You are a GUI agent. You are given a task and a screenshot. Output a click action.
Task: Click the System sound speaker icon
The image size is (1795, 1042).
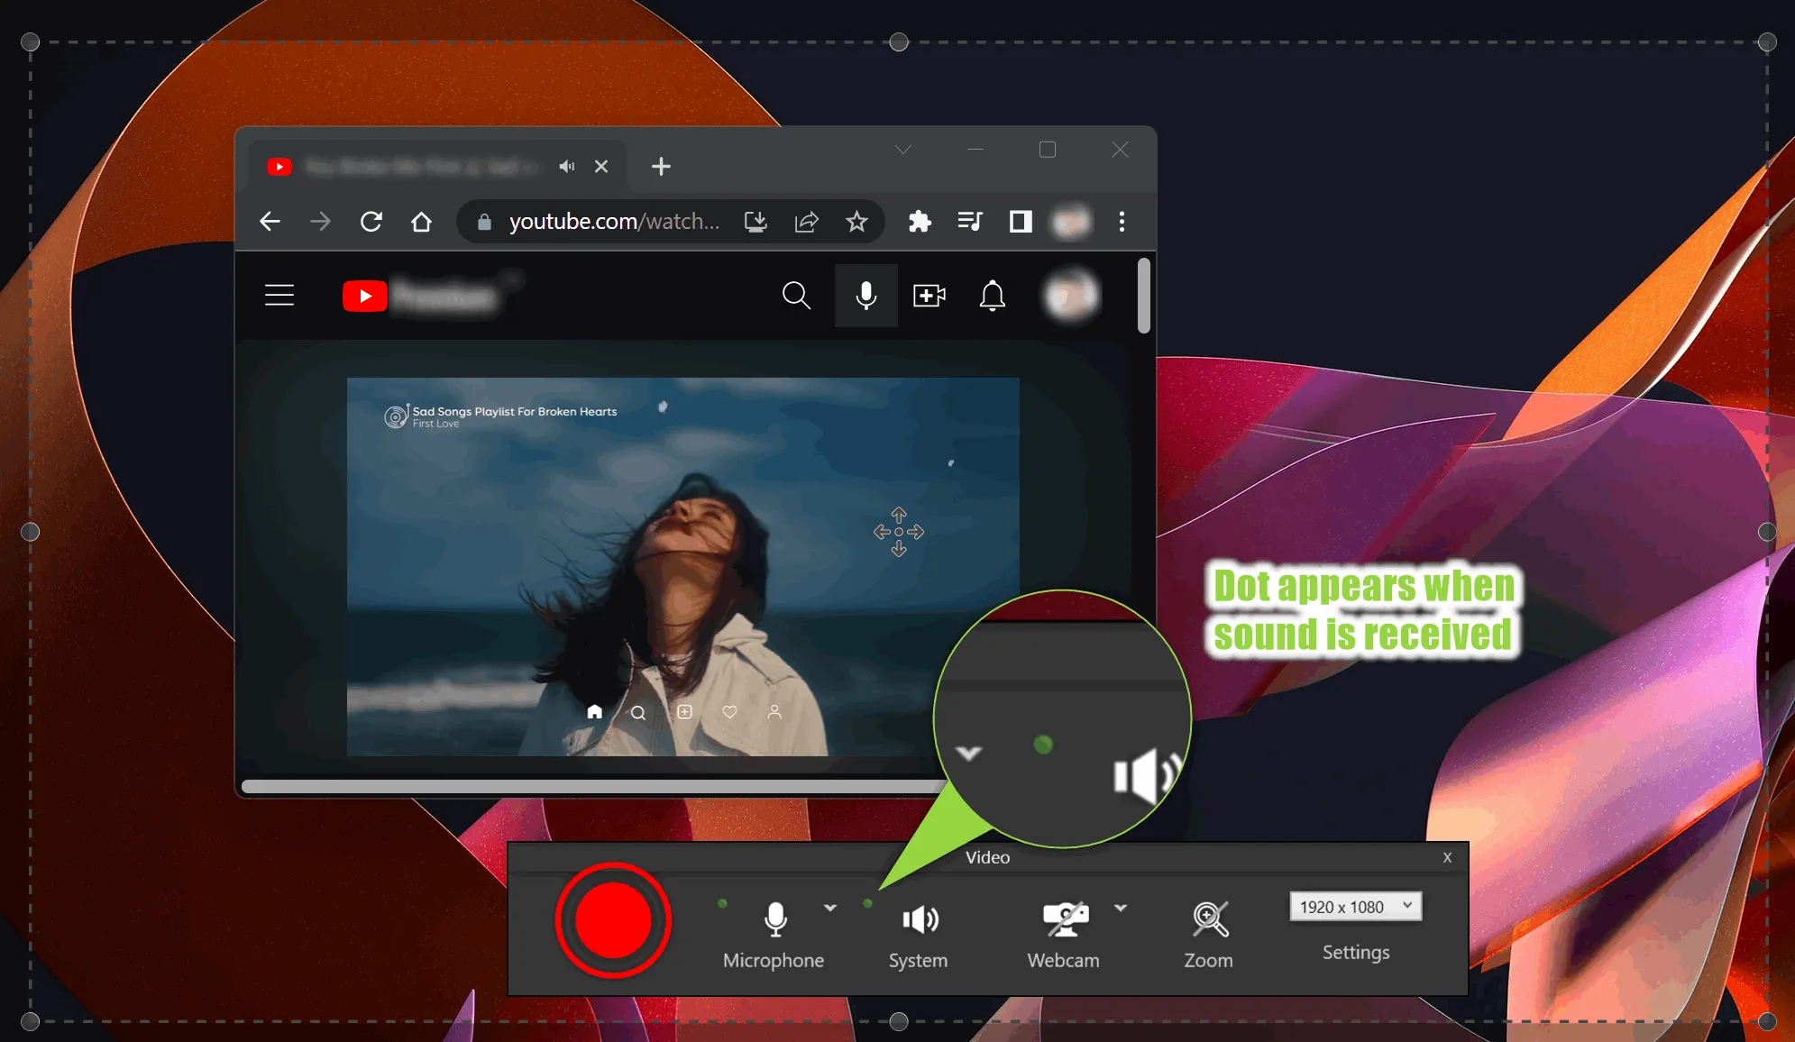pos(918,920)
